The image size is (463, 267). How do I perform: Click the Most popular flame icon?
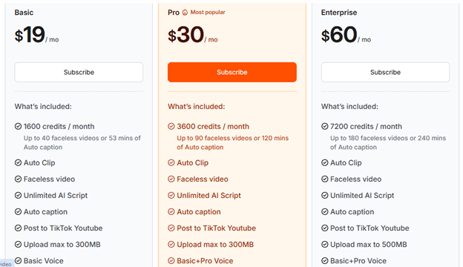[x=185, y=13]
